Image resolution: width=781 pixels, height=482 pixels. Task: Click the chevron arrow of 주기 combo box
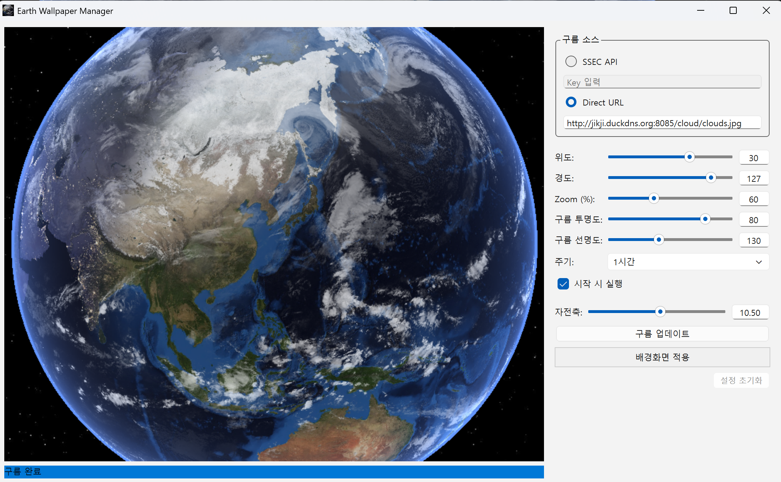[x=759, y=262]
